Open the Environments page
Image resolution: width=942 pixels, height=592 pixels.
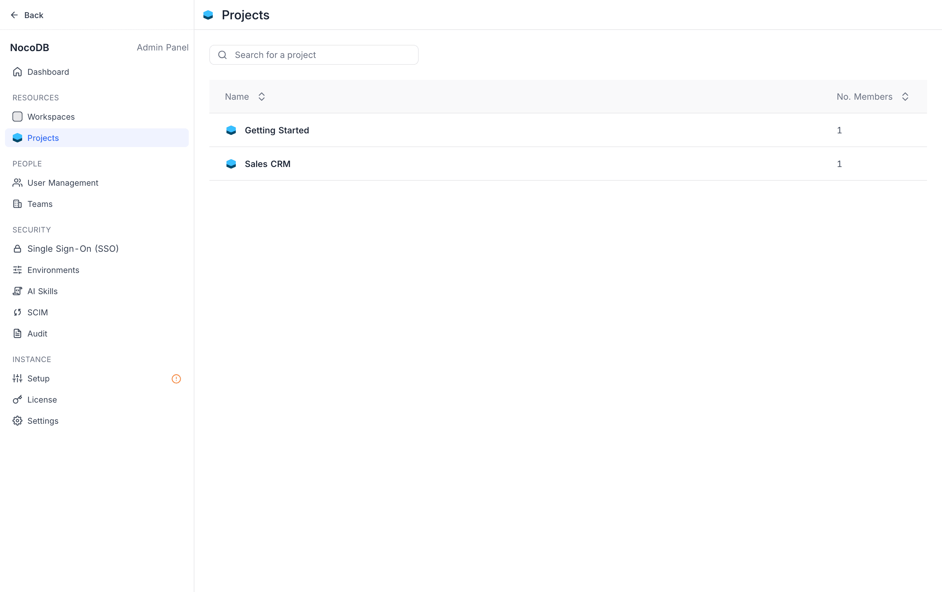pyautogui.click(x=97, y=270)
